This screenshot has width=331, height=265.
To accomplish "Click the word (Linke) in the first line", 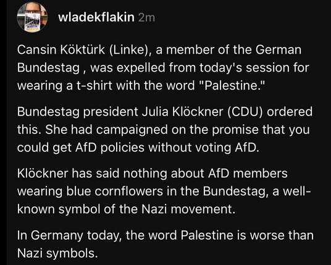I will pos(130,50).
